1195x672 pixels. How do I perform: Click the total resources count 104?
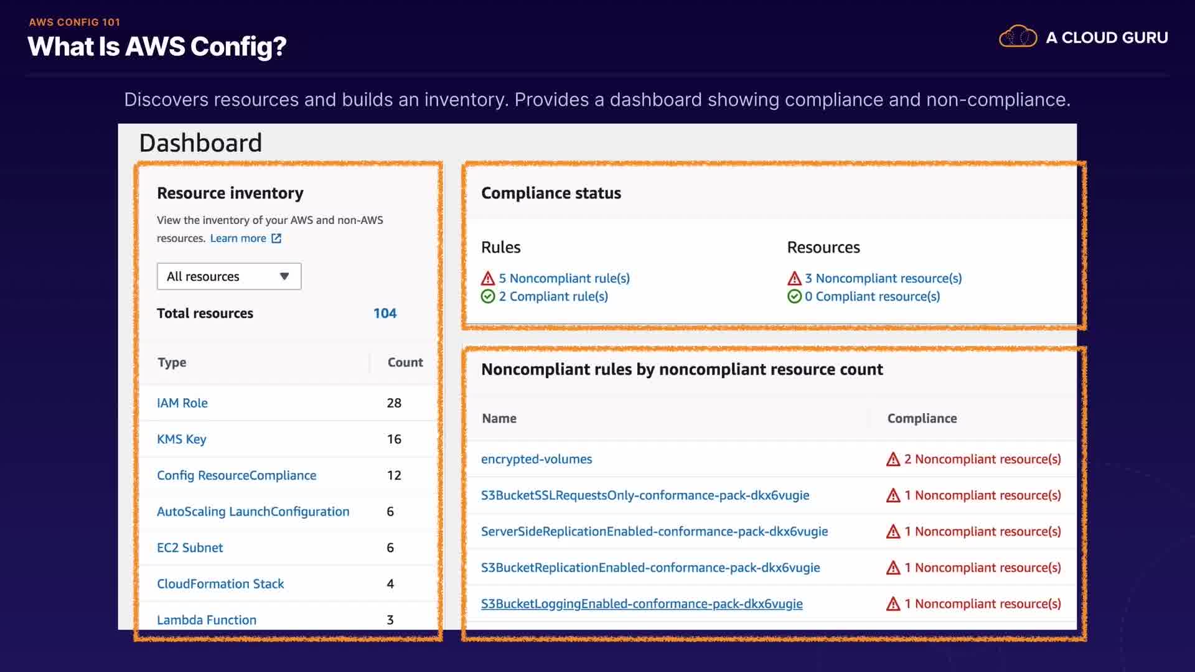pos(385,314)
